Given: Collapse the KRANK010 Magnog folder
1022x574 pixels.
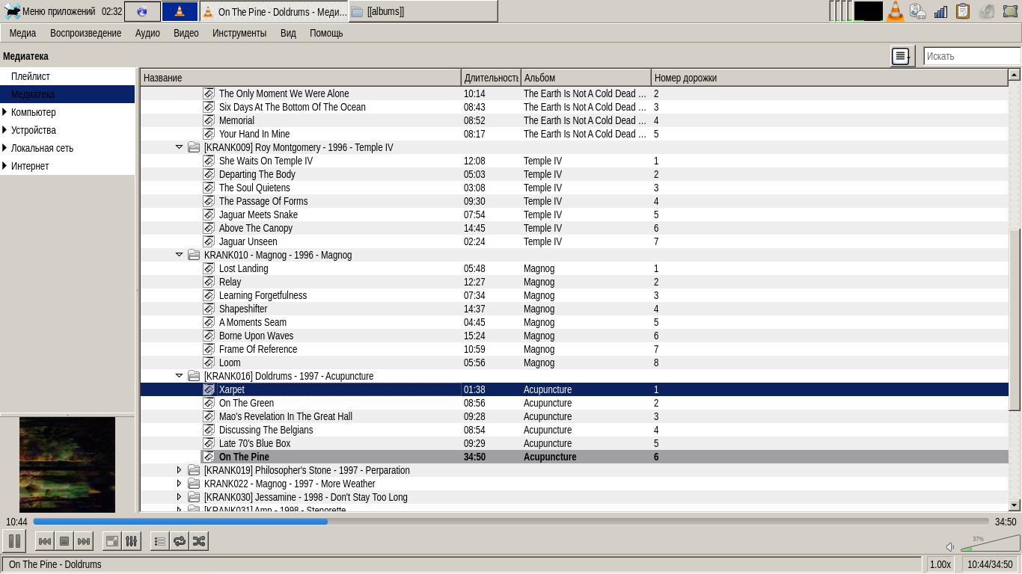Looking at the screenshot, I should [179, 255].
